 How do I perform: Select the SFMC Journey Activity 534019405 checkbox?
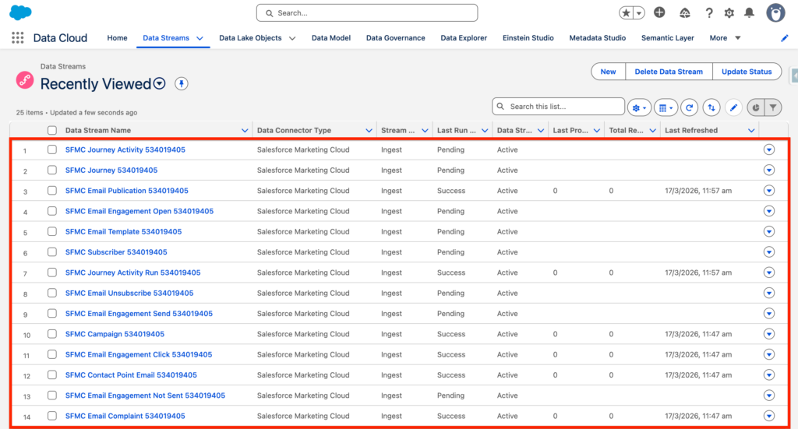point(52,149)
